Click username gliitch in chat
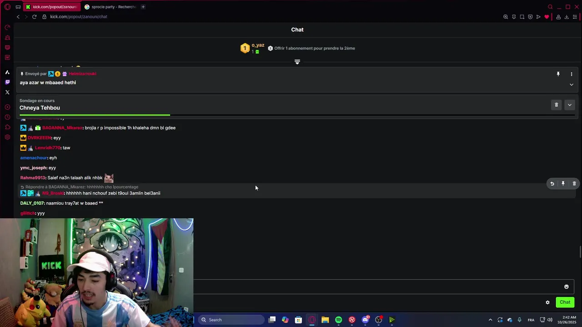Viewport: 582px width, 327px height. pyautogui.click(x=28, y=213)
